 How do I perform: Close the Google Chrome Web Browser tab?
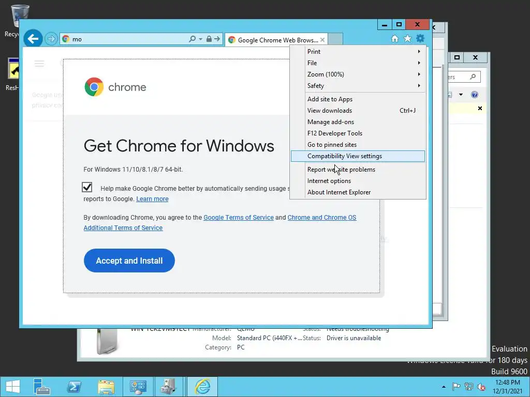point(322,40)
